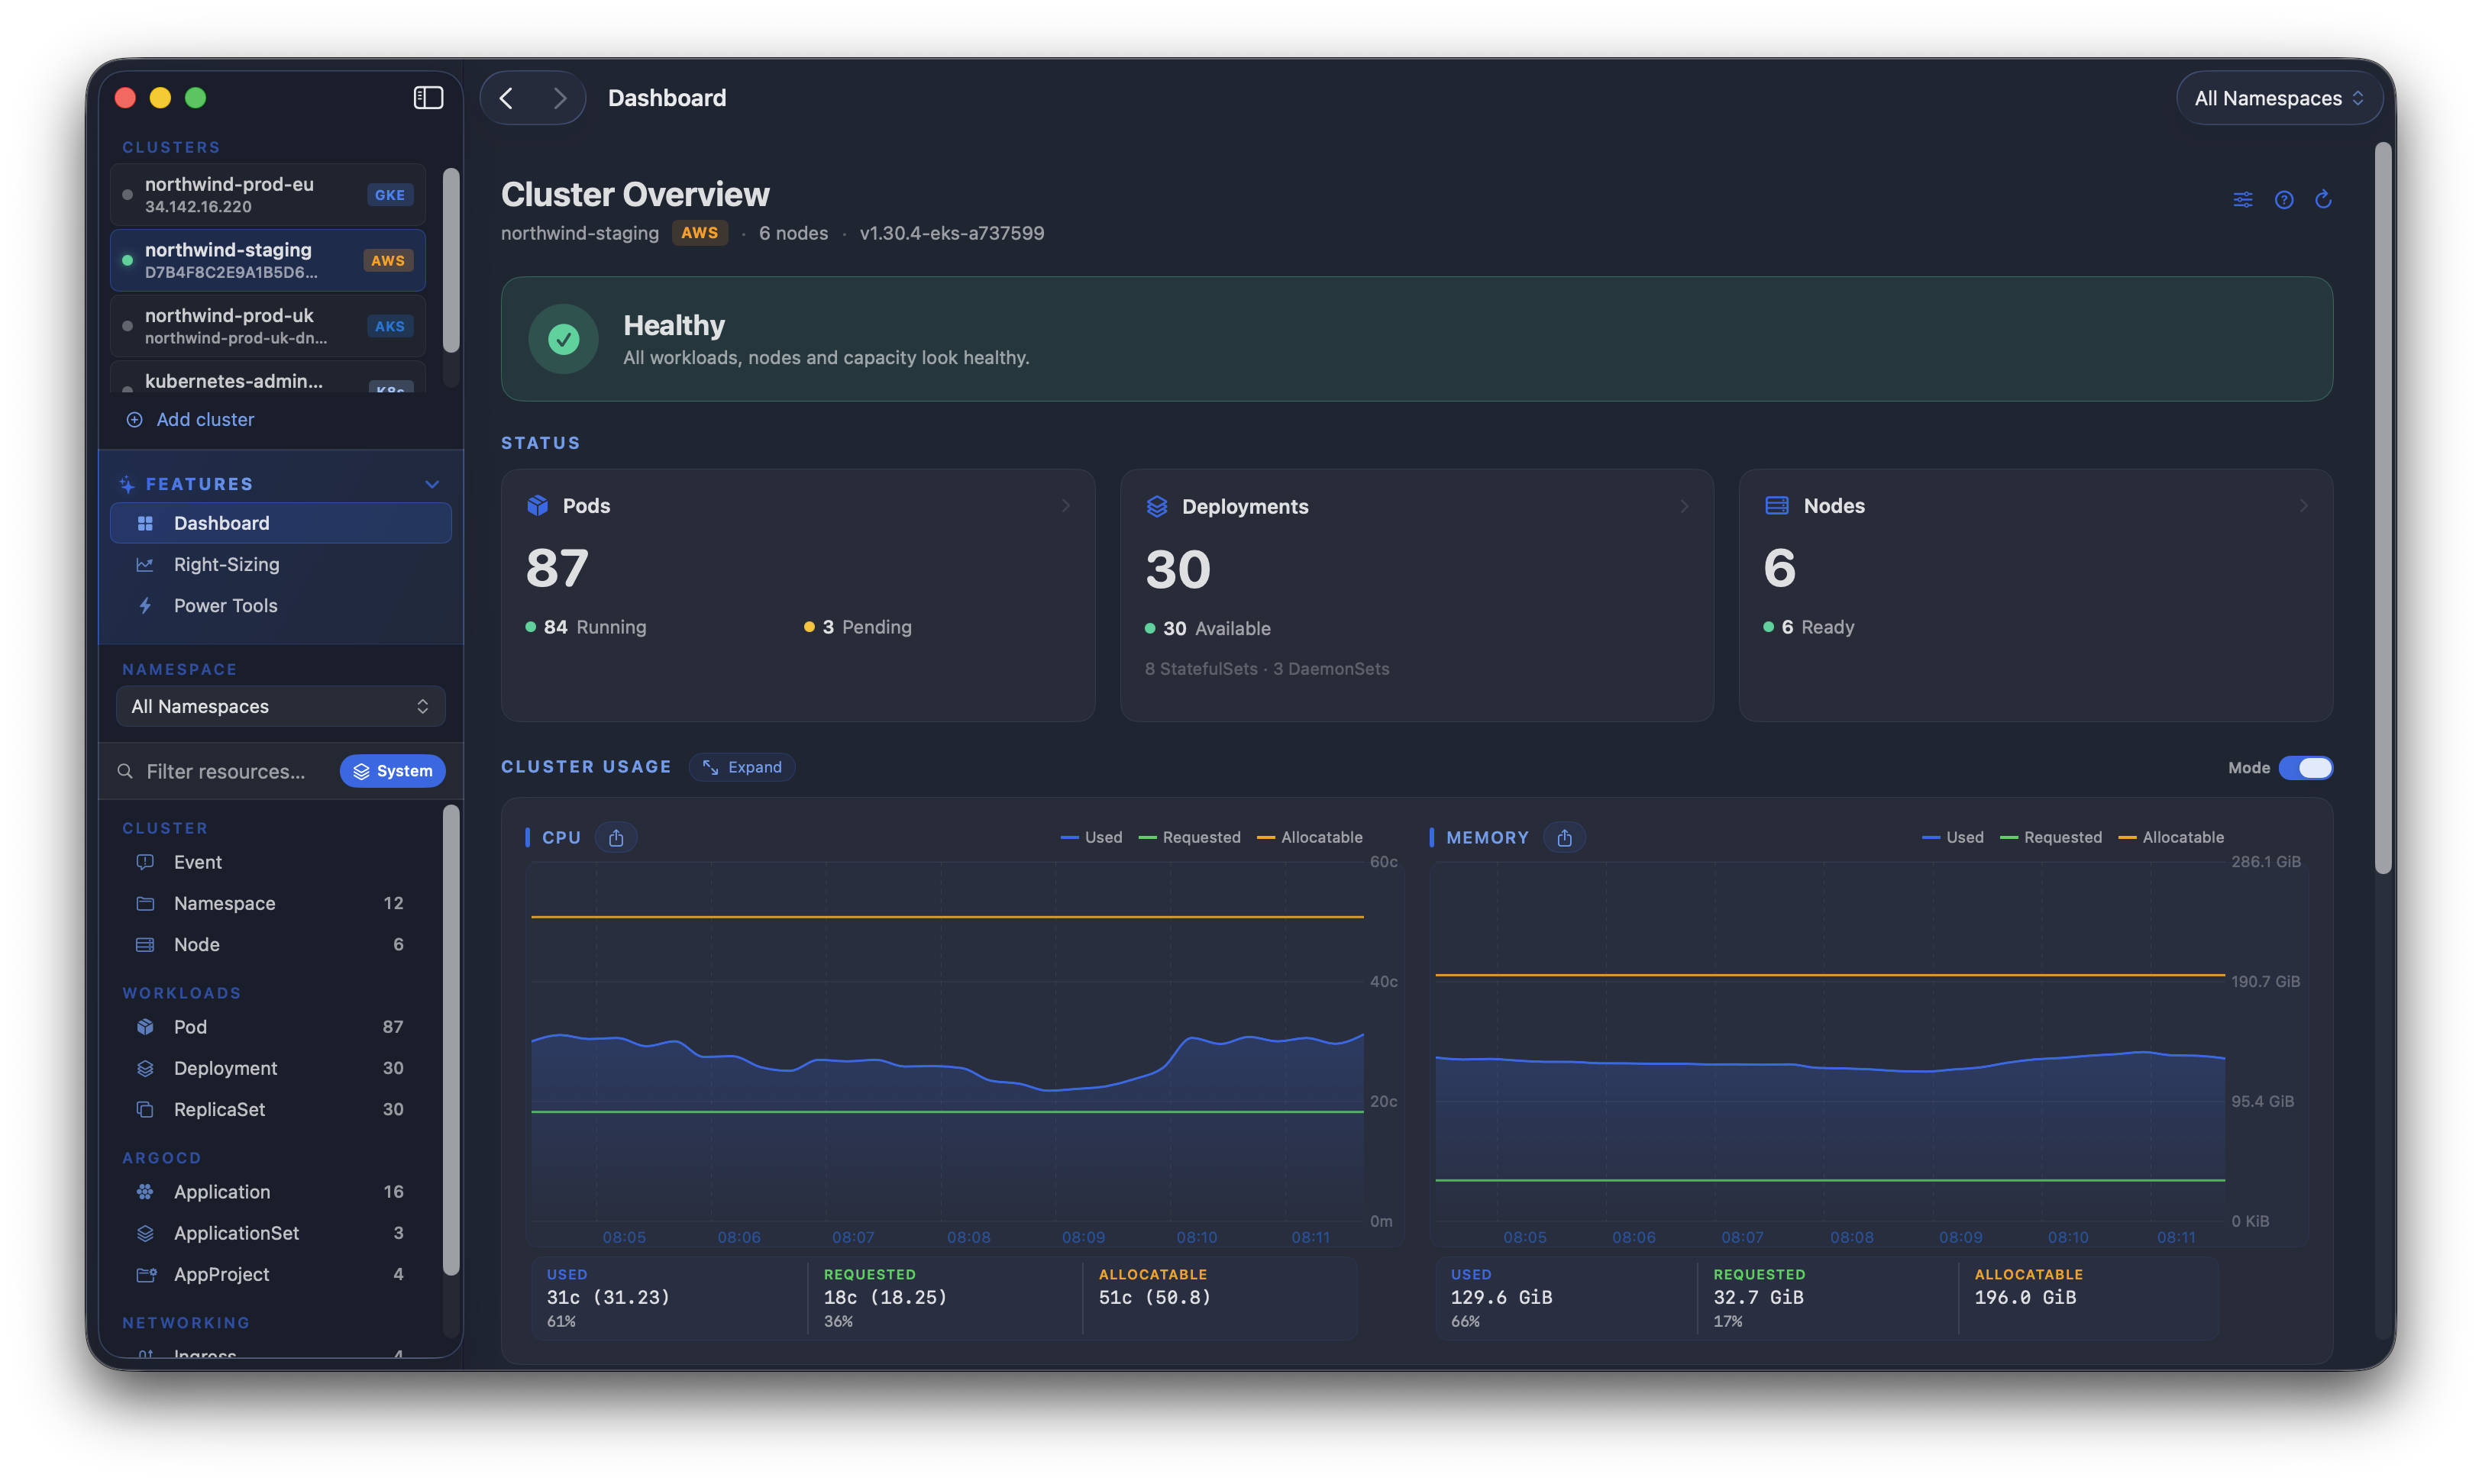Click the Right-Sizing chart icon
Viewport: 2482px width, 1484px height.
click(145, 565)
